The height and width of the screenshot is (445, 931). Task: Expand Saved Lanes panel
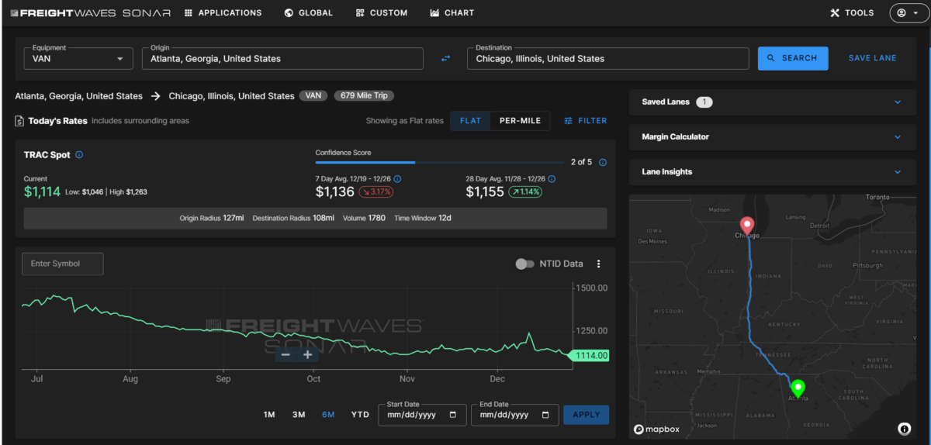pyautogui.click(x=773, y=102)
